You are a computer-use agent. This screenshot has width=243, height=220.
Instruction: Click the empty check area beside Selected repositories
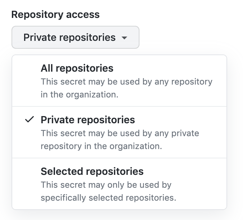click(29, 171)
